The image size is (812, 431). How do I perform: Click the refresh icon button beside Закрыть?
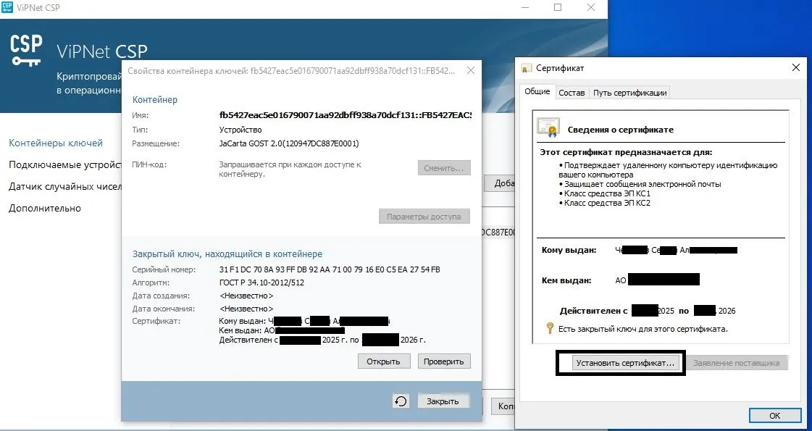coord(401,401)
